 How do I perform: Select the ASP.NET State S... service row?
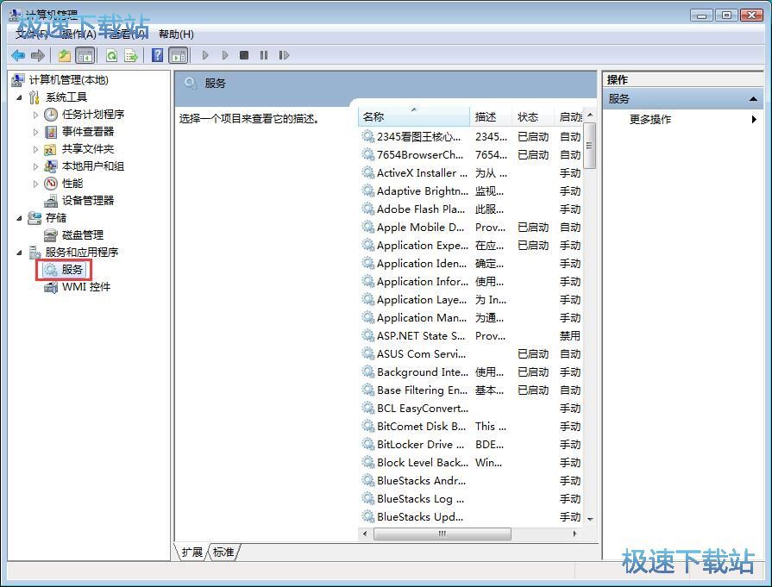click(x=471, y=336)
